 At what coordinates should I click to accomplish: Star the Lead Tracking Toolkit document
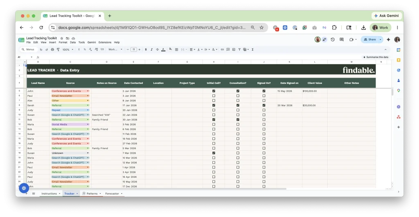click(62, 38)
